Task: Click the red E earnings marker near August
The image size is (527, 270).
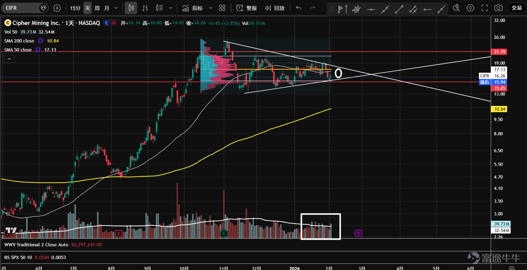Action: coord(119,234)
